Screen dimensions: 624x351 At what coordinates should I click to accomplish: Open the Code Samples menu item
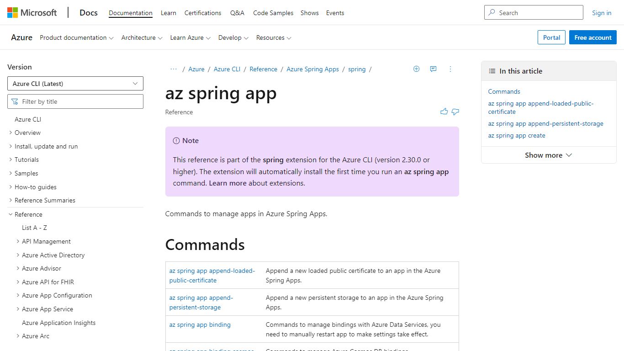[273, 13]
